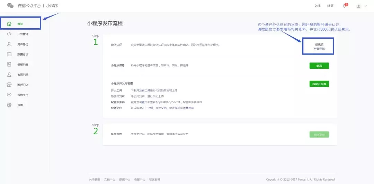Click the 小程序信息 row label
The height and width of the screenshot is (184, 374).
point(118,65)
